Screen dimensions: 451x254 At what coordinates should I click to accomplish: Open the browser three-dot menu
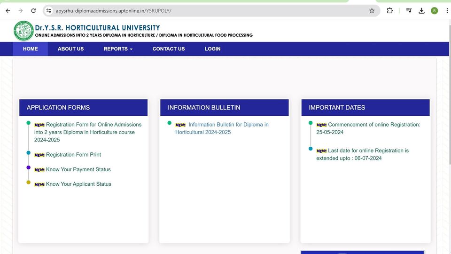tap(447, 11)
